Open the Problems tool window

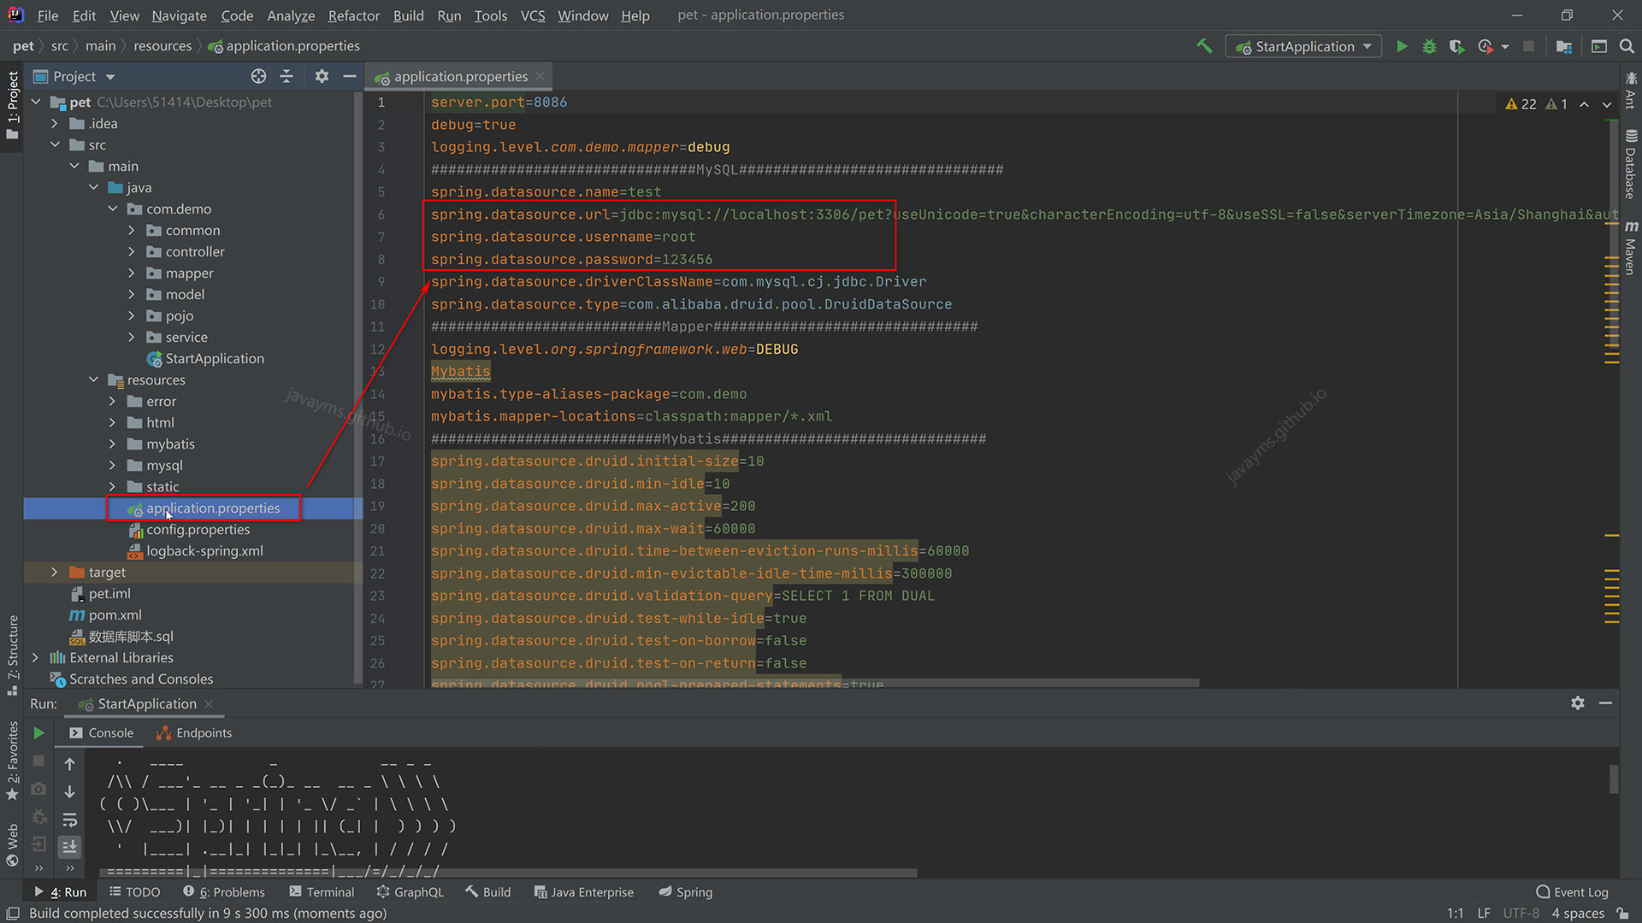[223, 891]
